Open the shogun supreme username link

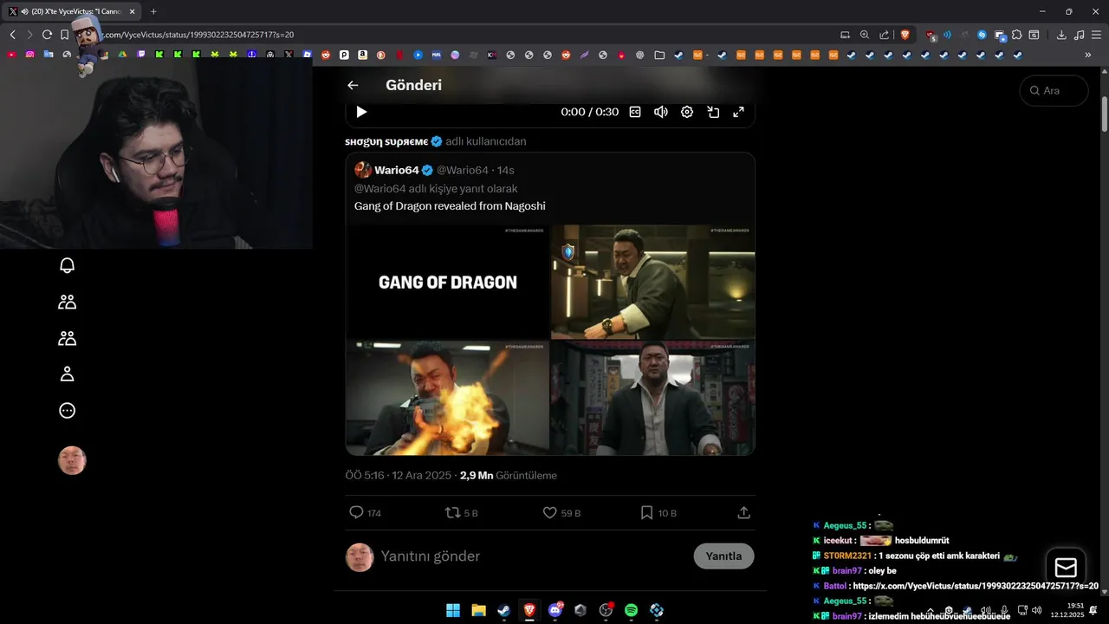[386, 141]
